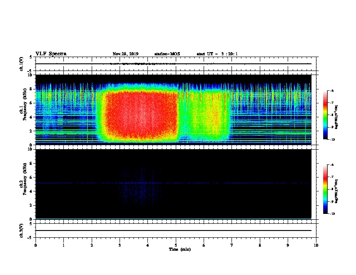Click time axis tick label "0"
Viewport: 356px width, 275px height.
point(36,245)
